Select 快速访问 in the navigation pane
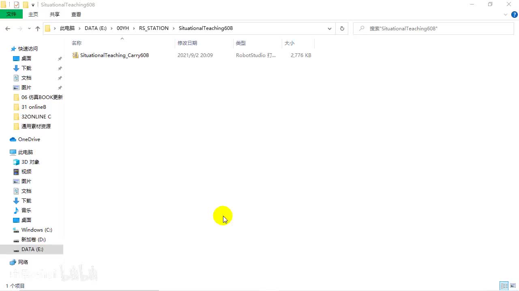Screen dimensions: 519x291 (x=28, y=48)
